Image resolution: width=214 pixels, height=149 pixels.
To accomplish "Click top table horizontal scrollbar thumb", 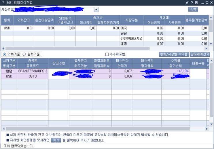I will [77, 48].
